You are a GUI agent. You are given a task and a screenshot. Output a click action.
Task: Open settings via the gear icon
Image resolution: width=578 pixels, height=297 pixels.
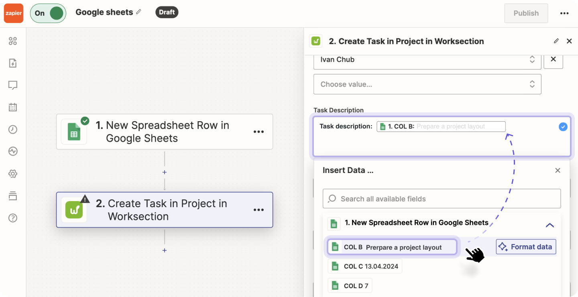point(12,173)
